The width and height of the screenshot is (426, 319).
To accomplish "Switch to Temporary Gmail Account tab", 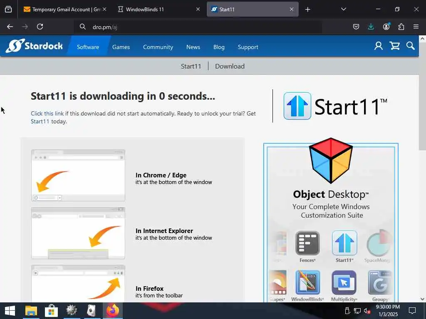I will coord(64,10).
